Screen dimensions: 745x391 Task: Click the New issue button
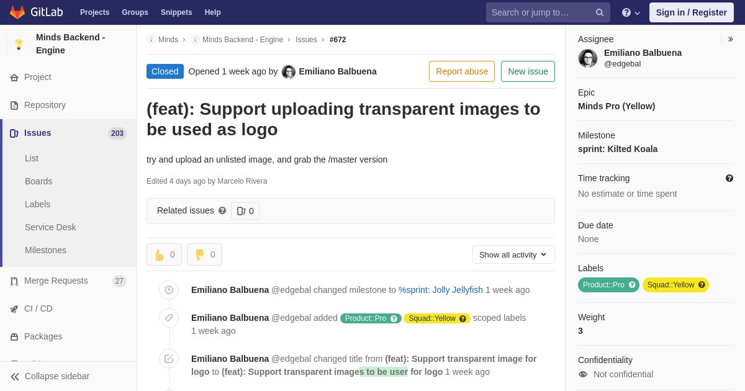528,71
